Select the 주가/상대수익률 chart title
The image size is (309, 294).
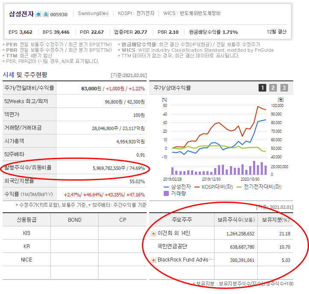click(172, 88)
